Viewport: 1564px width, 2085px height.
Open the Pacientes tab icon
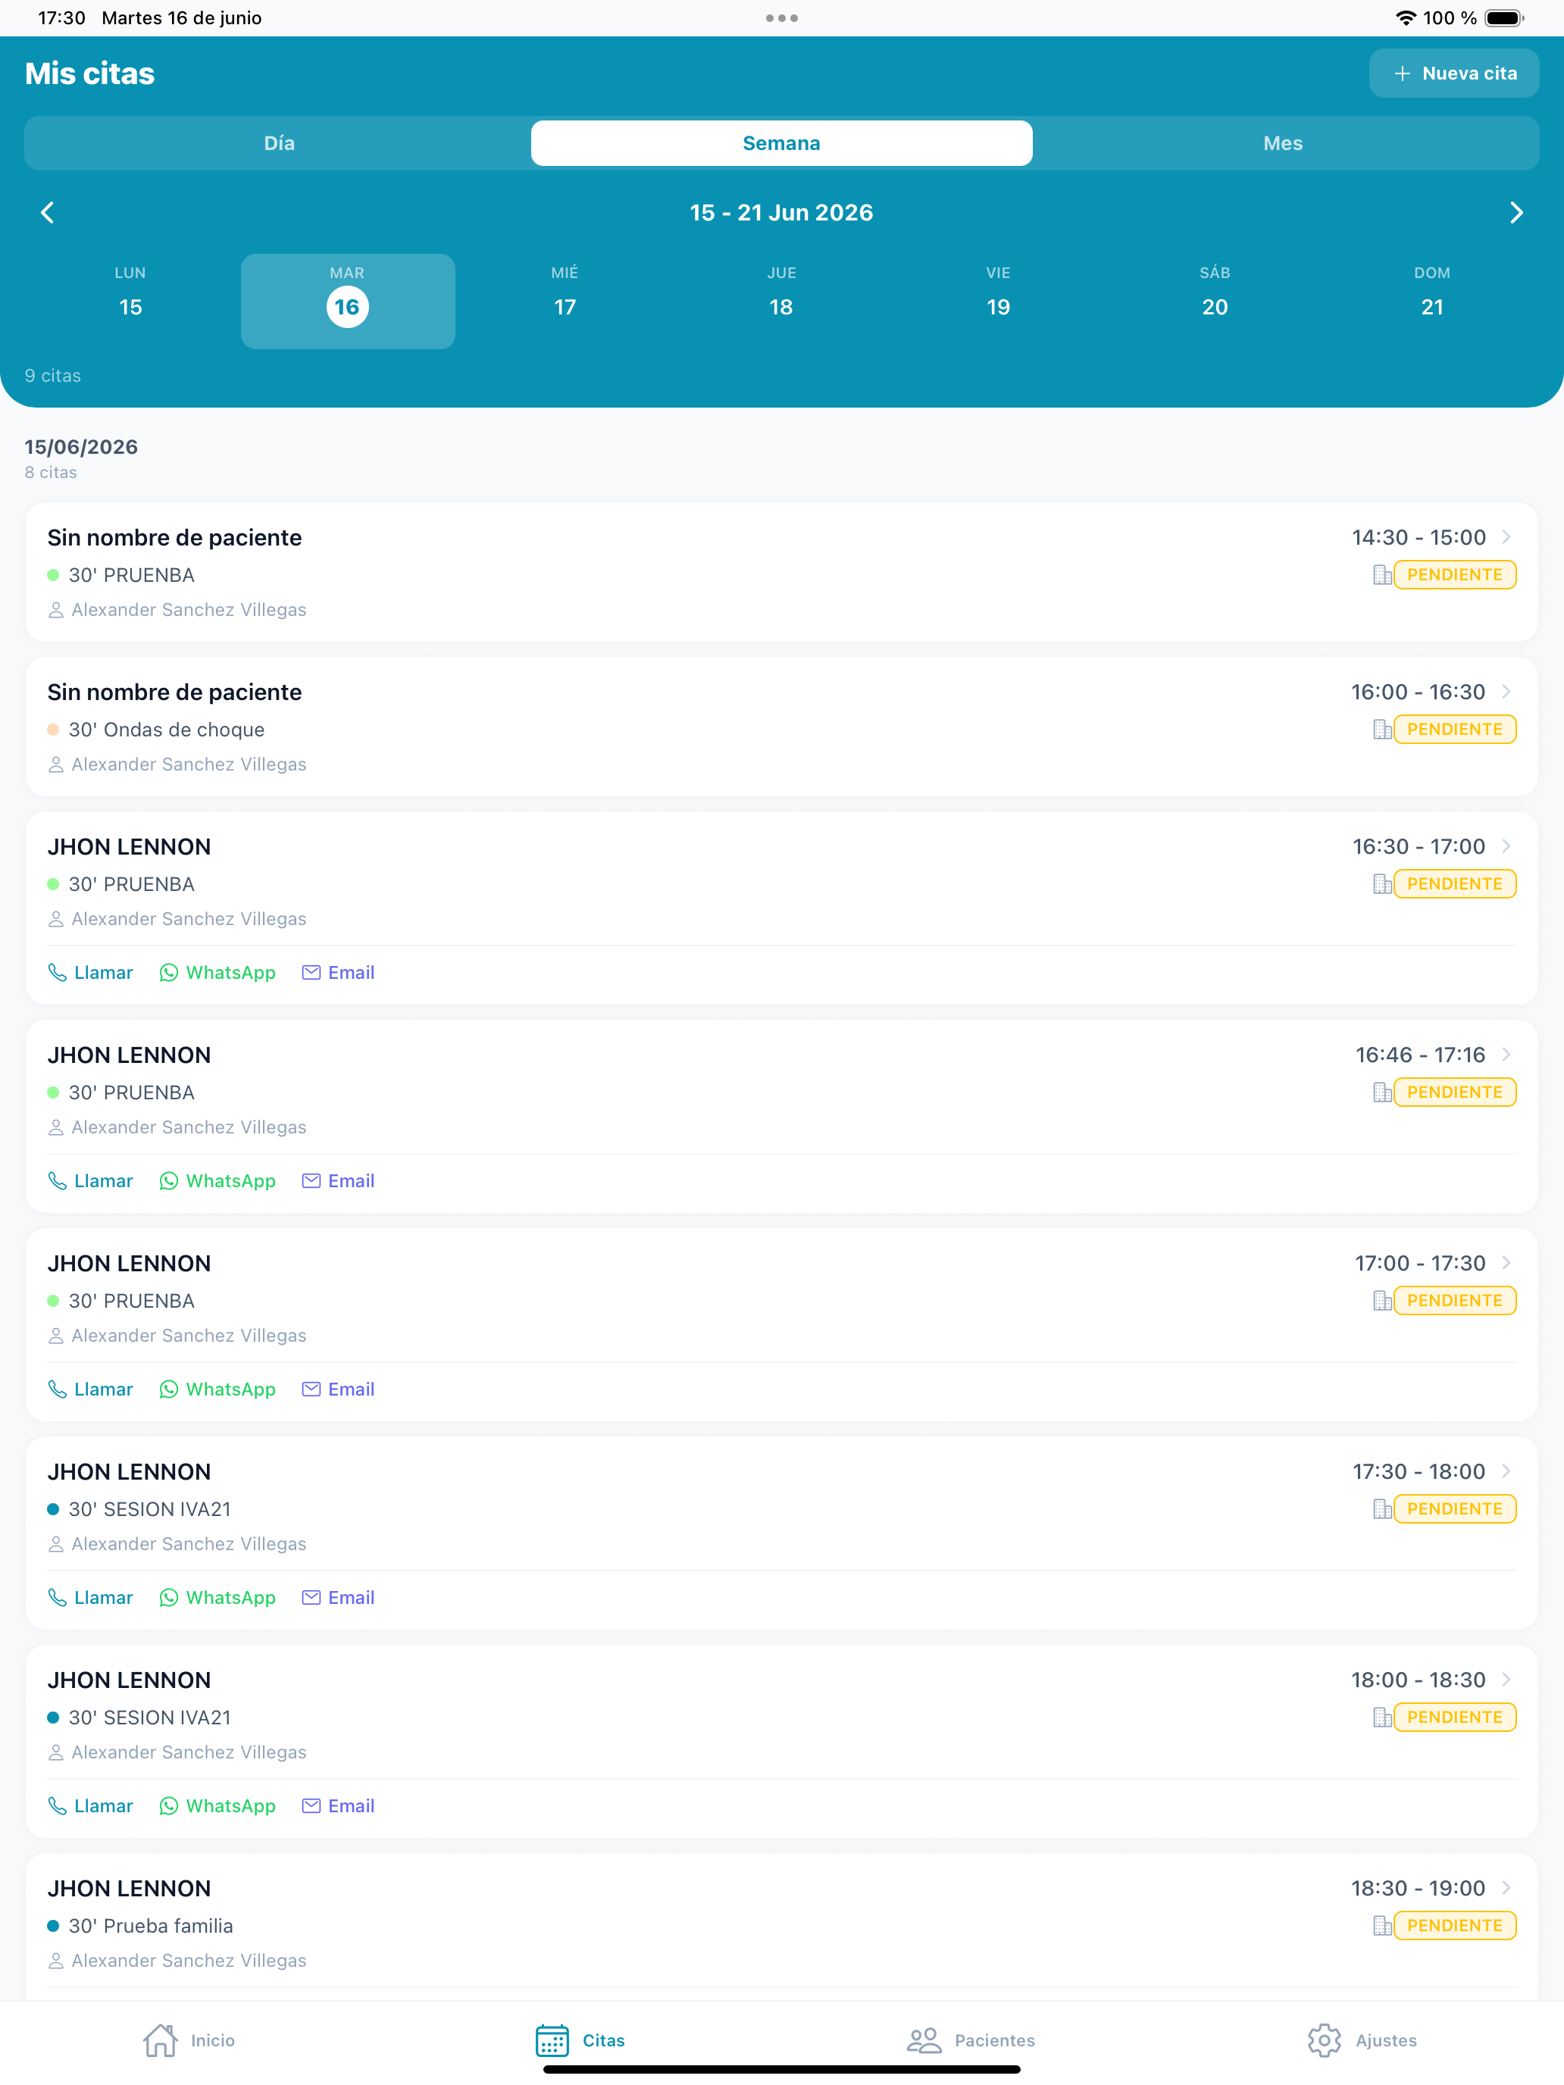(x=924, y=2040)
